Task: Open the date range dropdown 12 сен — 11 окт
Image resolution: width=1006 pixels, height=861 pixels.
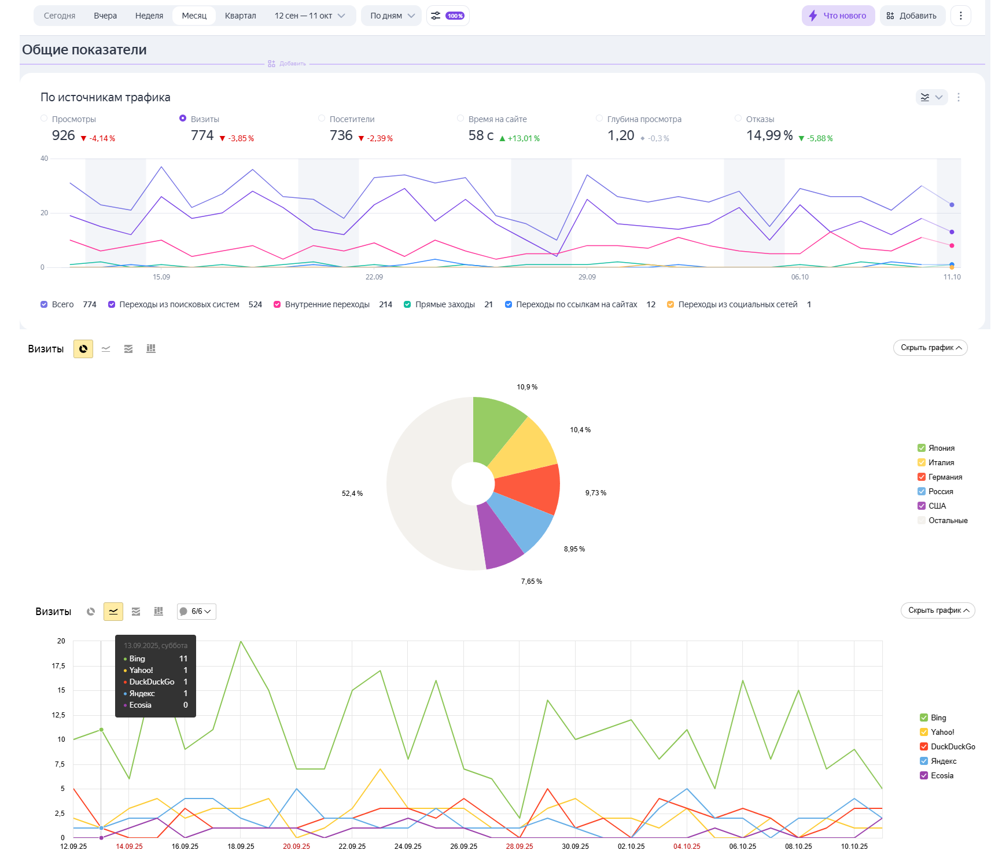Action: [309, 16]
